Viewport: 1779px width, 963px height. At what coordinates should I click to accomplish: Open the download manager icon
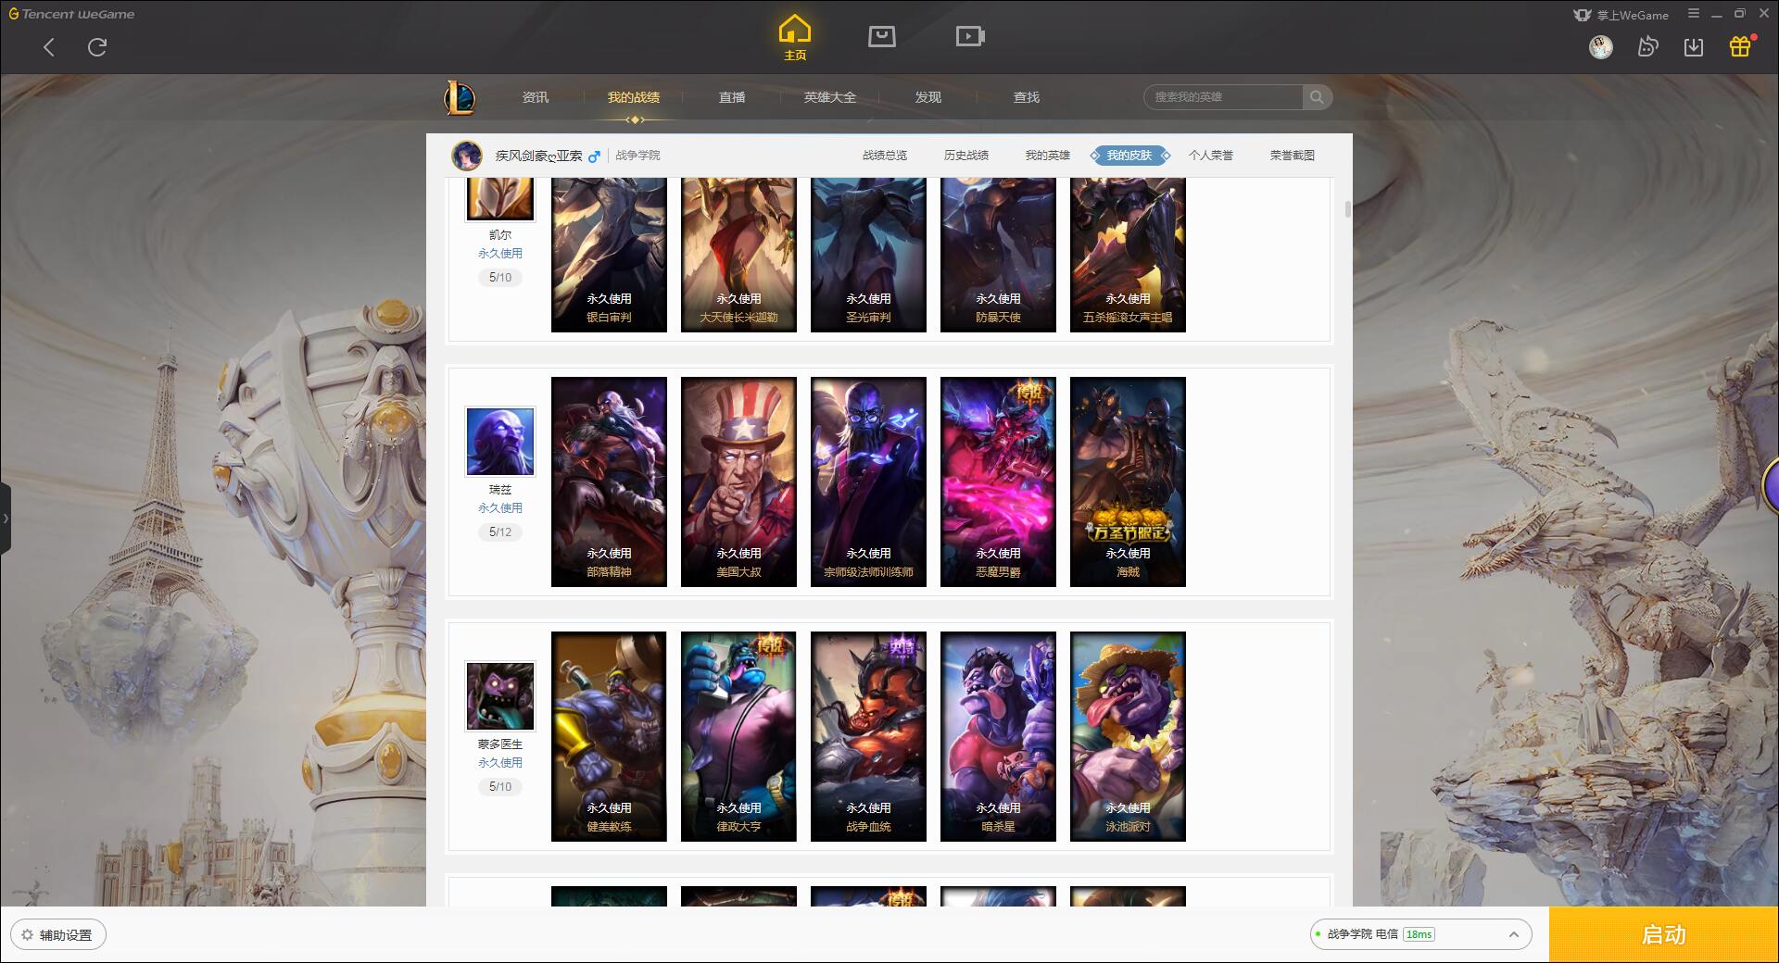(x=1694, y=46)
